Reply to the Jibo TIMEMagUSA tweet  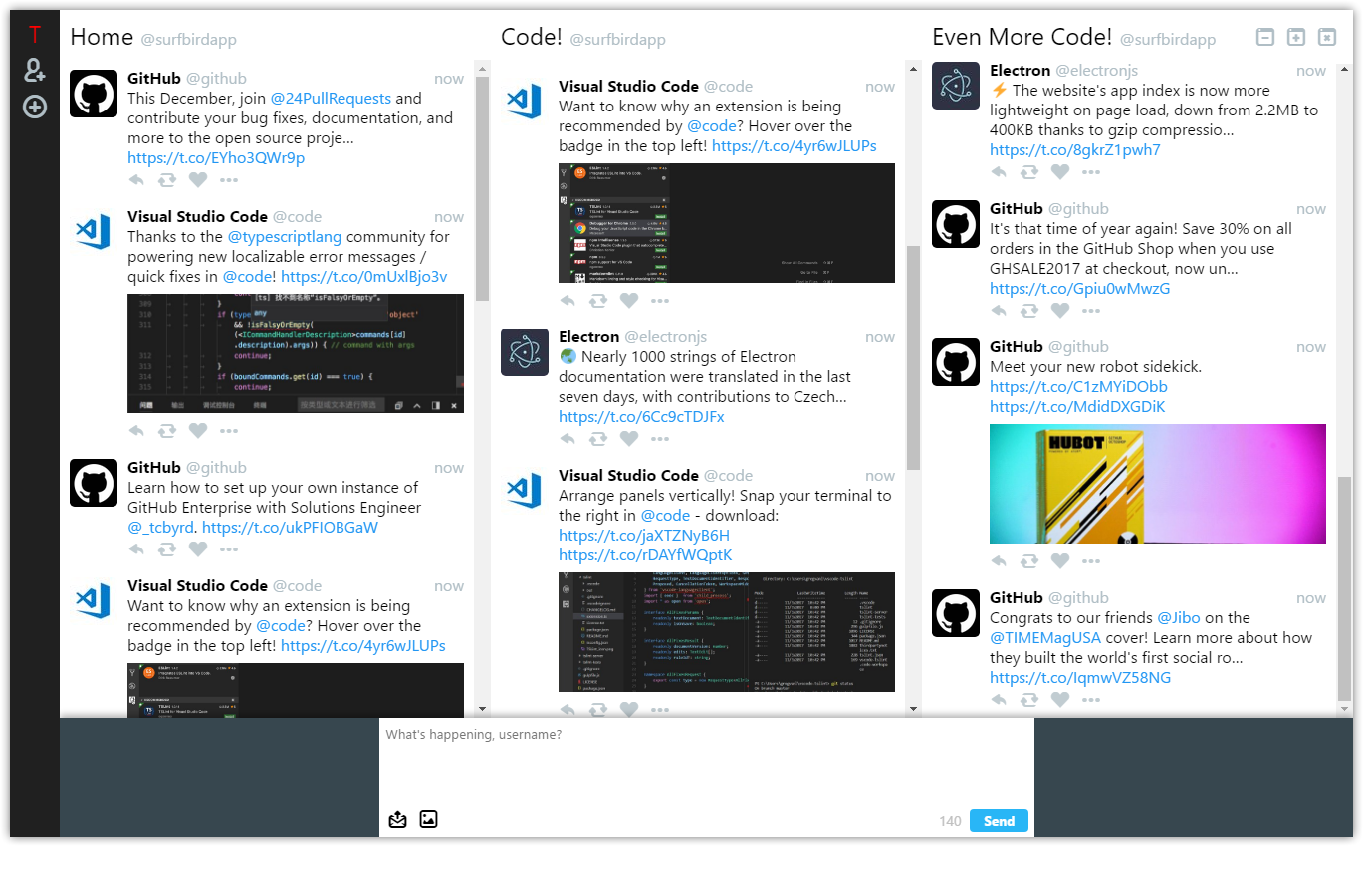click(x=999, y=700)
